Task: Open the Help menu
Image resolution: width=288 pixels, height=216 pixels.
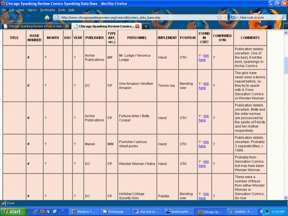Action: pyautogui.click(x=71, y=10)
